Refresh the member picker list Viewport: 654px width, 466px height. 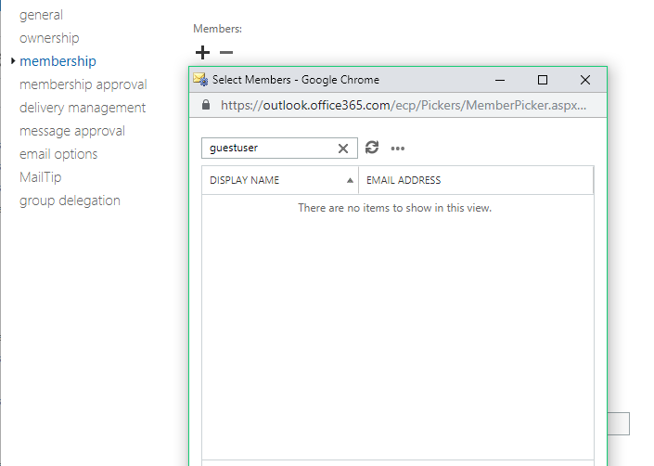(x=372, y=148)
